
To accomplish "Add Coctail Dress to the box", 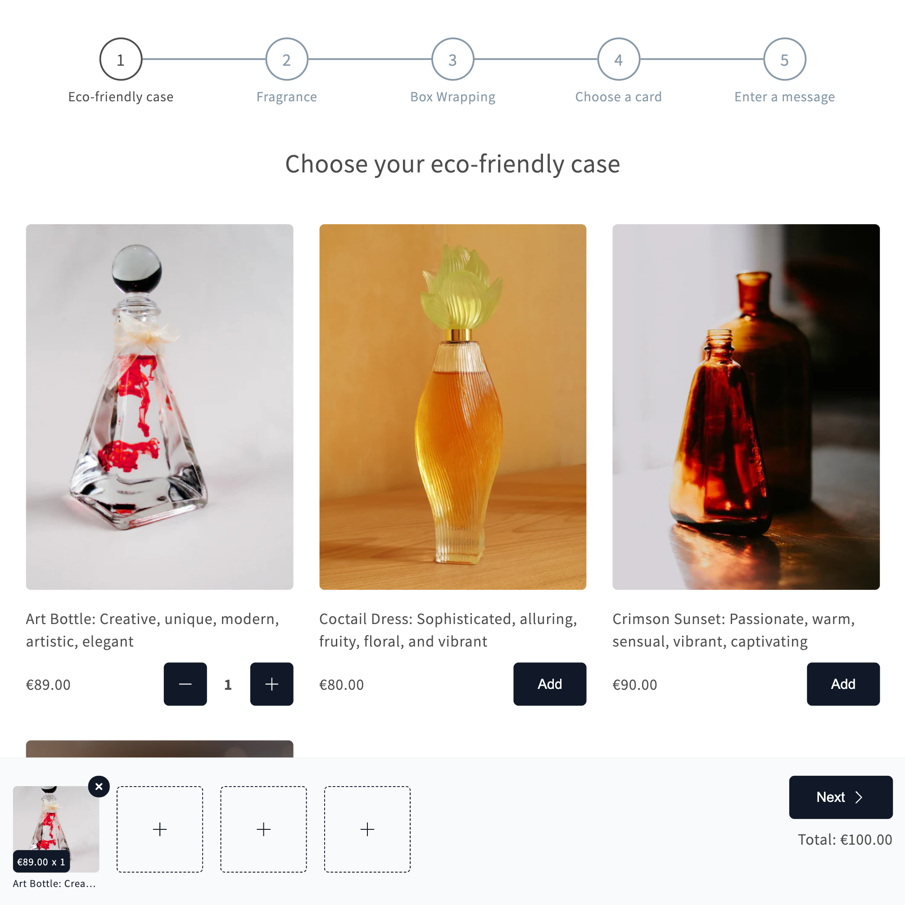I will click(x=550, y=684).
